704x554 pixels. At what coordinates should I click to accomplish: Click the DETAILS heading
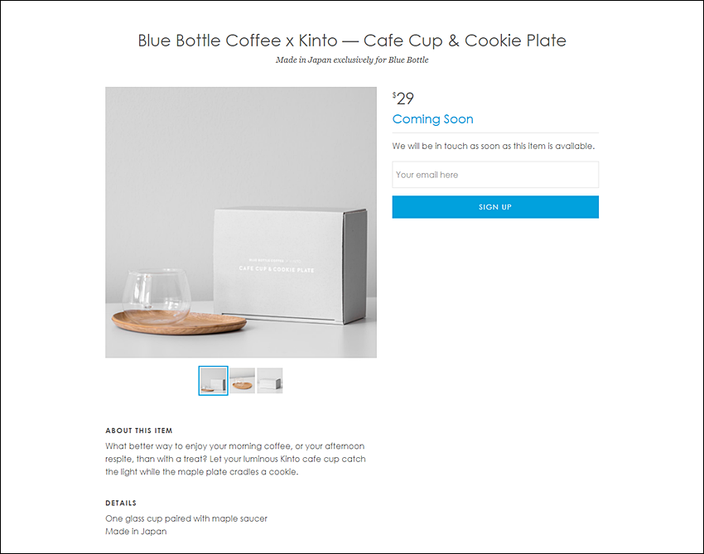point(121,503)
